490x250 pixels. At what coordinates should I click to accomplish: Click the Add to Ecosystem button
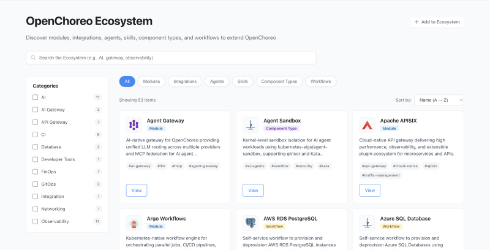click(x=437, y=22)
